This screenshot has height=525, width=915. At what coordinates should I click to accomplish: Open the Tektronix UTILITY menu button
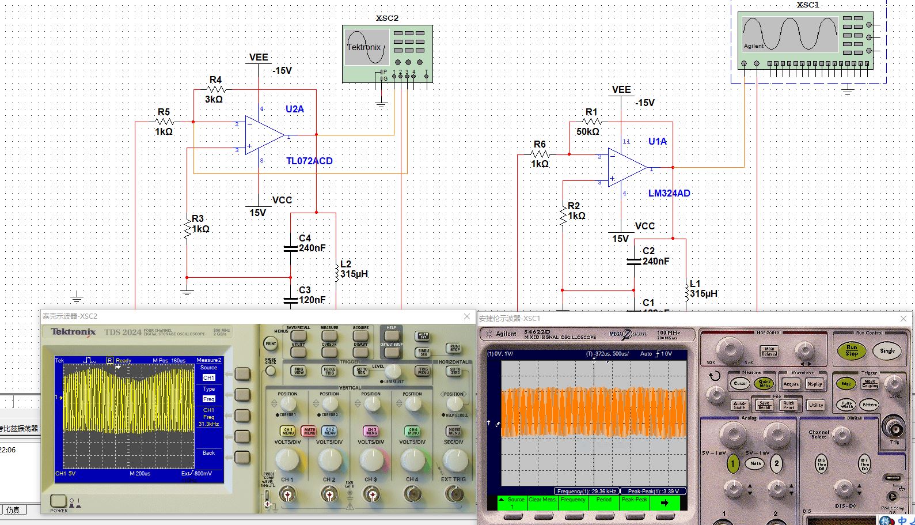[298, 351]
